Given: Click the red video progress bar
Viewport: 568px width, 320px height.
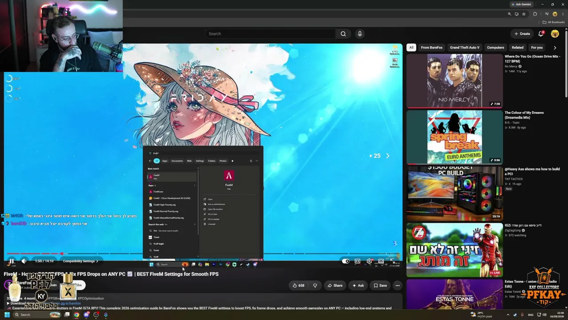Looking at the screenshot, I should click(x=34, y=254).
